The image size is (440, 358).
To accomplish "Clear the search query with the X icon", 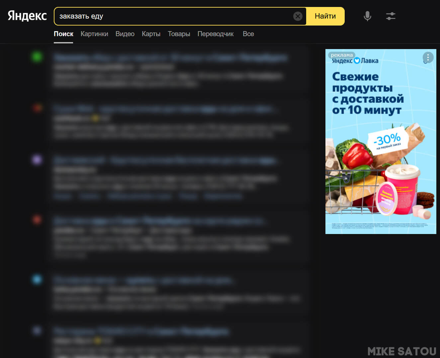I will pos(298,16).
